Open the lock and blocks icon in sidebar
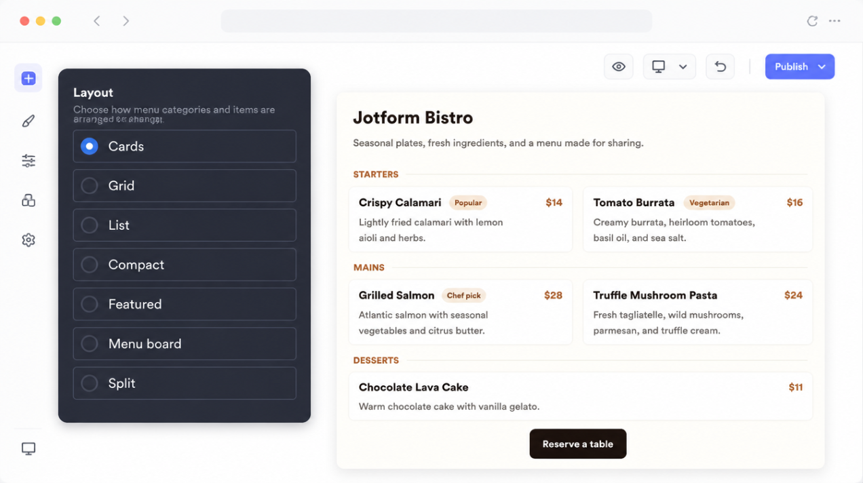 [x=28, y=200]
